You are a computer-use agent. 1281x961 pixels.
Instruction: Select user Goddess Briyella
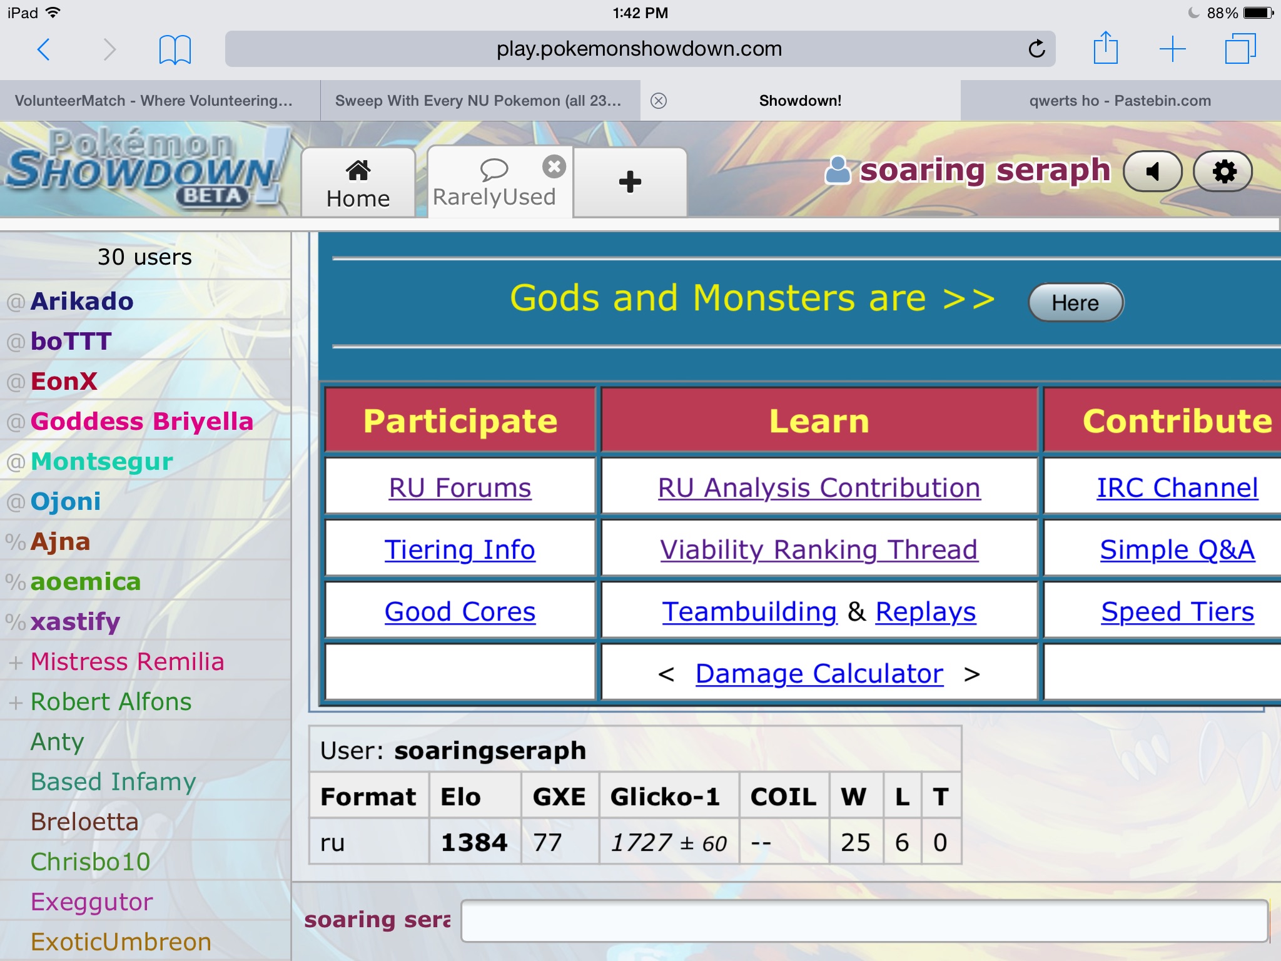click(145, 421)
